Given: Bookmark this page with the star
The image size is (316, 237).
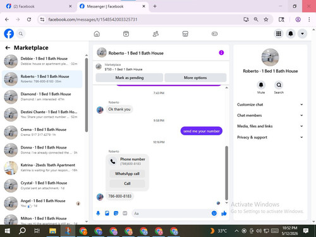Looking at the screenshot, I should pos(266,20).
